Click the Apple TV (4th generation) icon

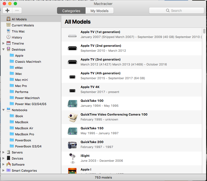pyautogui.click(x=72, y=77)
